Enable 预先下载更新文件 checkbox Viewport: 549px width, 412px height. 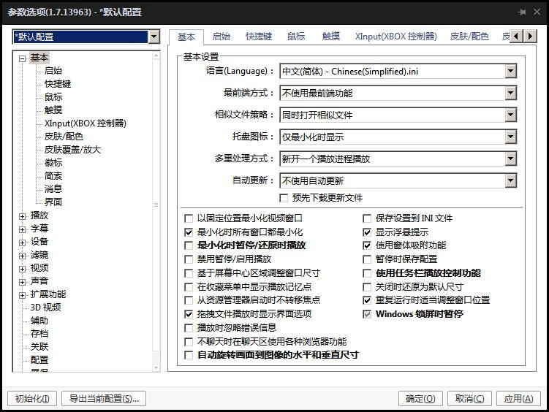[284, 198]
